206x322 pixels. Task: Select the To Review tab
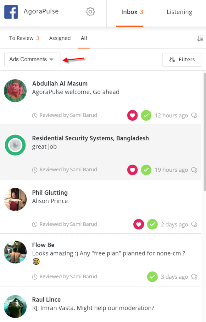[x=24, y=38]
